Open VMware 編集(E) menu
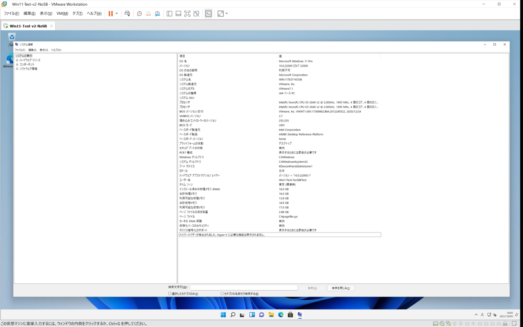Screen dimensions: 523x327 point(29,13)
